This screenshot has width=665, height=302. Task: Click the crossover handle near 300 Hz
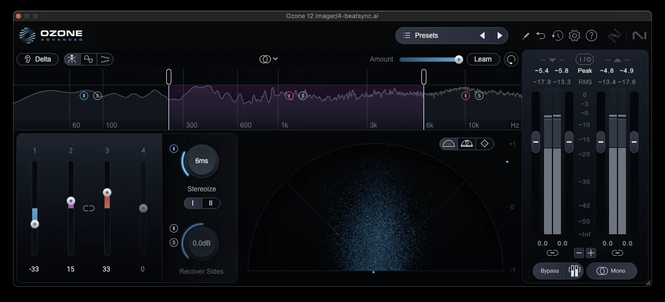coord(169,77)
